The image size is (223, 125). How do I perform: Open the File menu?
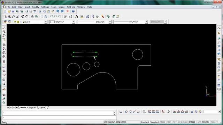[8, 7]
